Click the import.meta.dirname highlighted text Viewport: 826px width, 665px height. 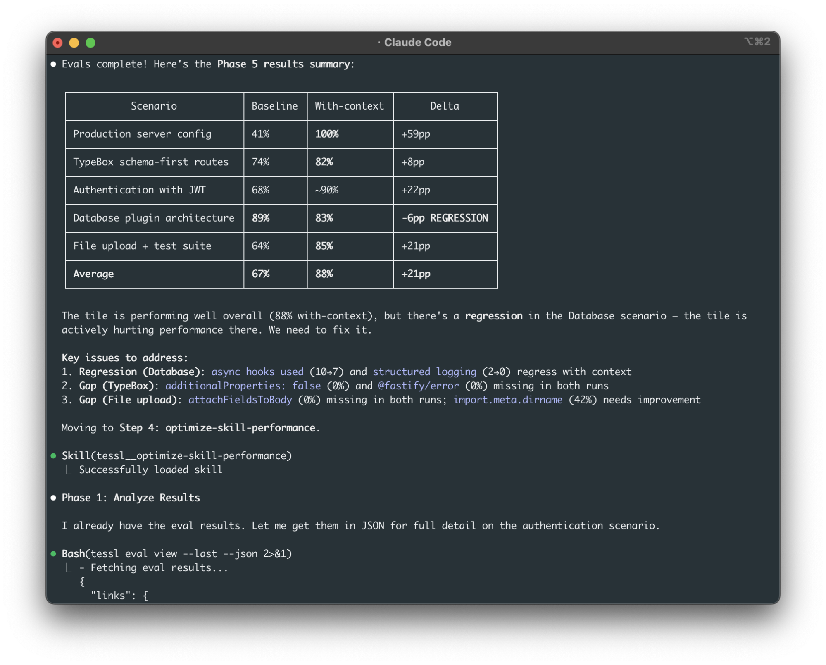(x=508, y=400)
